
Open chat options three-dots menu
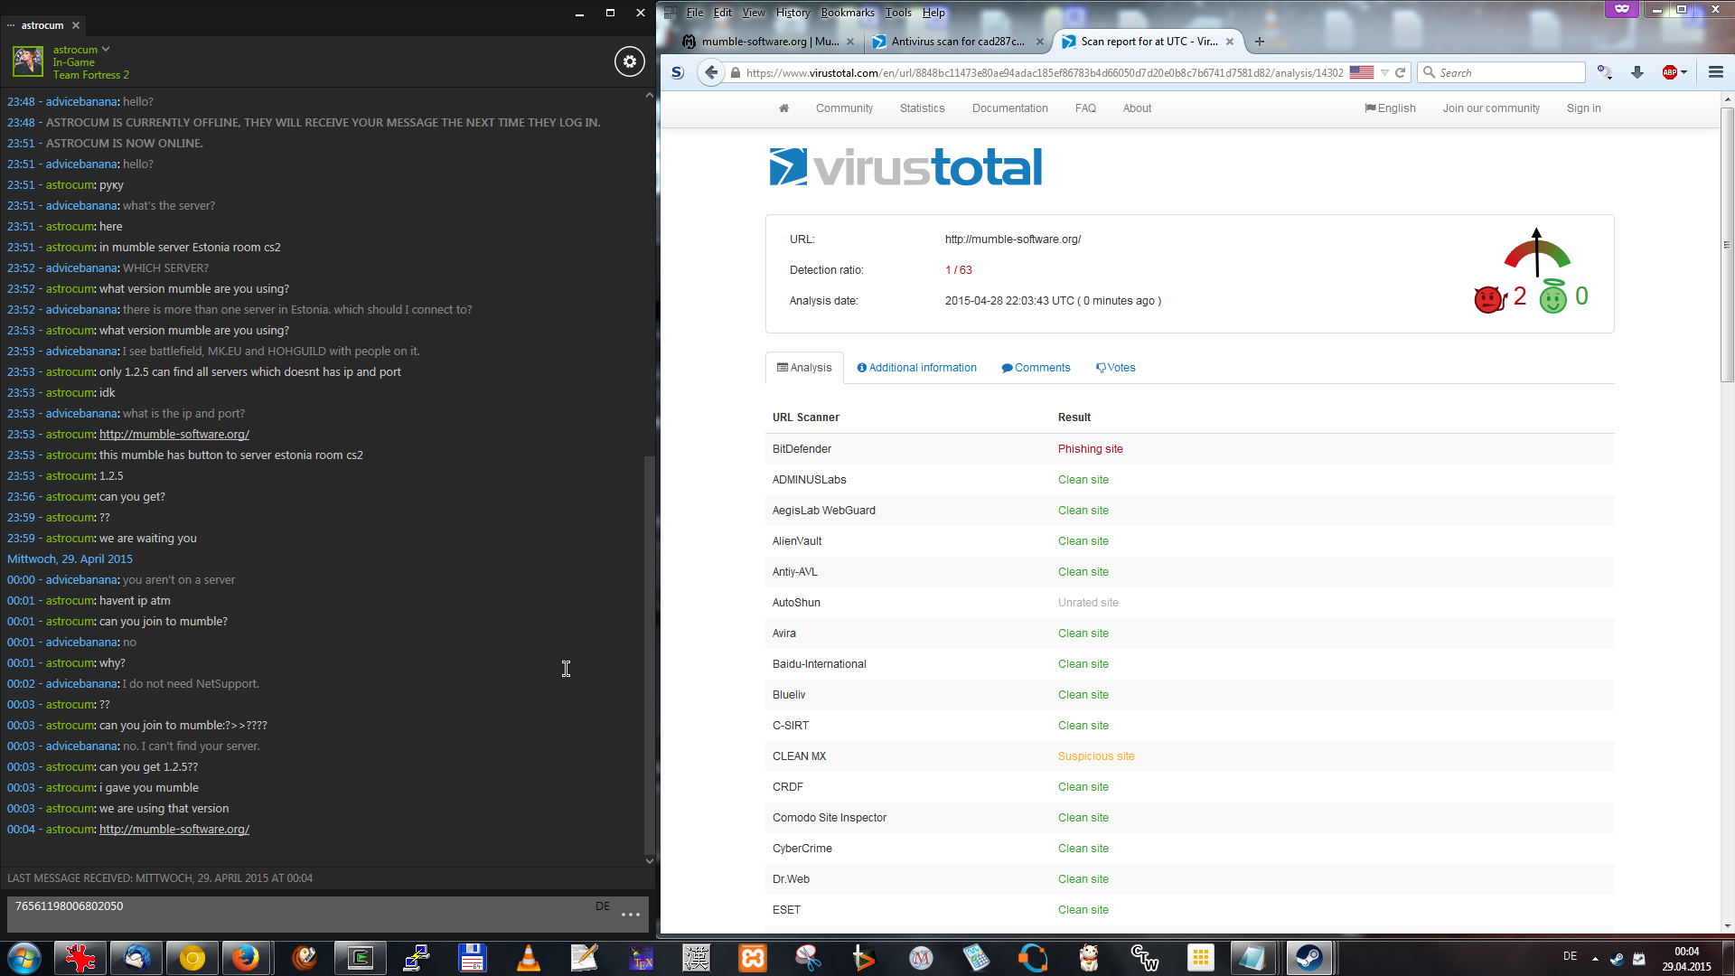[x=631, y=915]
